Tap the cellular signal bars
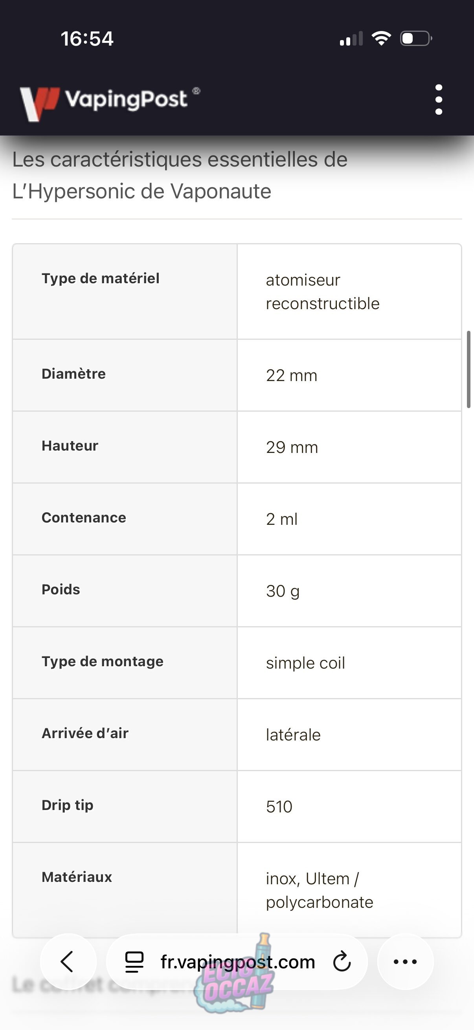This screenshot has width=474, height=1030. coord(351,39)
